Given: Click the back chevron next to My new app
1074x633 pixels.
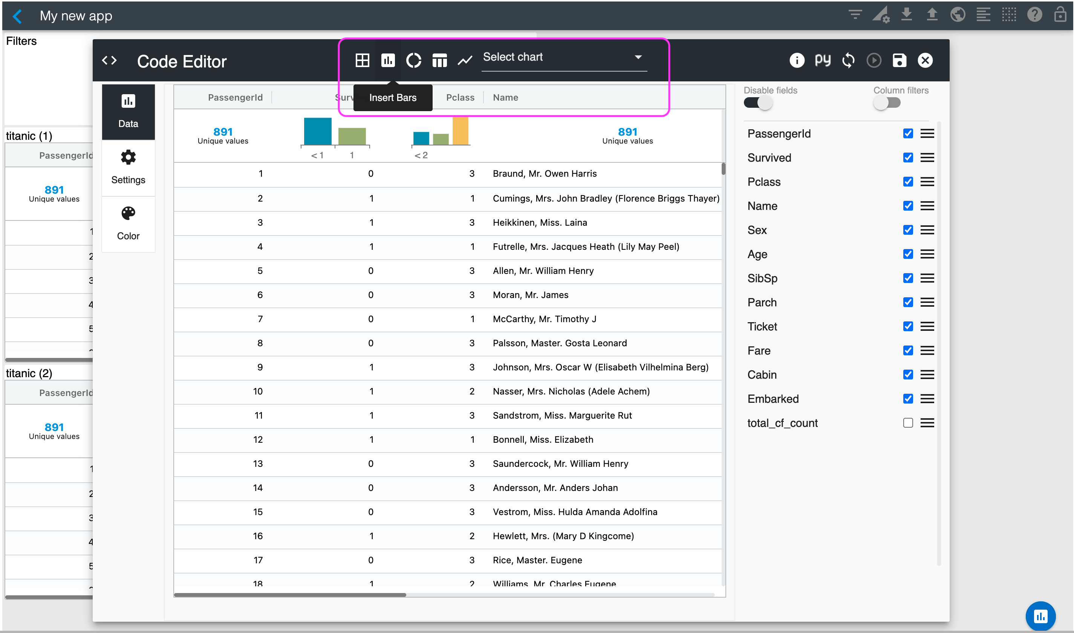Looking at the screenshot, I should point(17,16).
